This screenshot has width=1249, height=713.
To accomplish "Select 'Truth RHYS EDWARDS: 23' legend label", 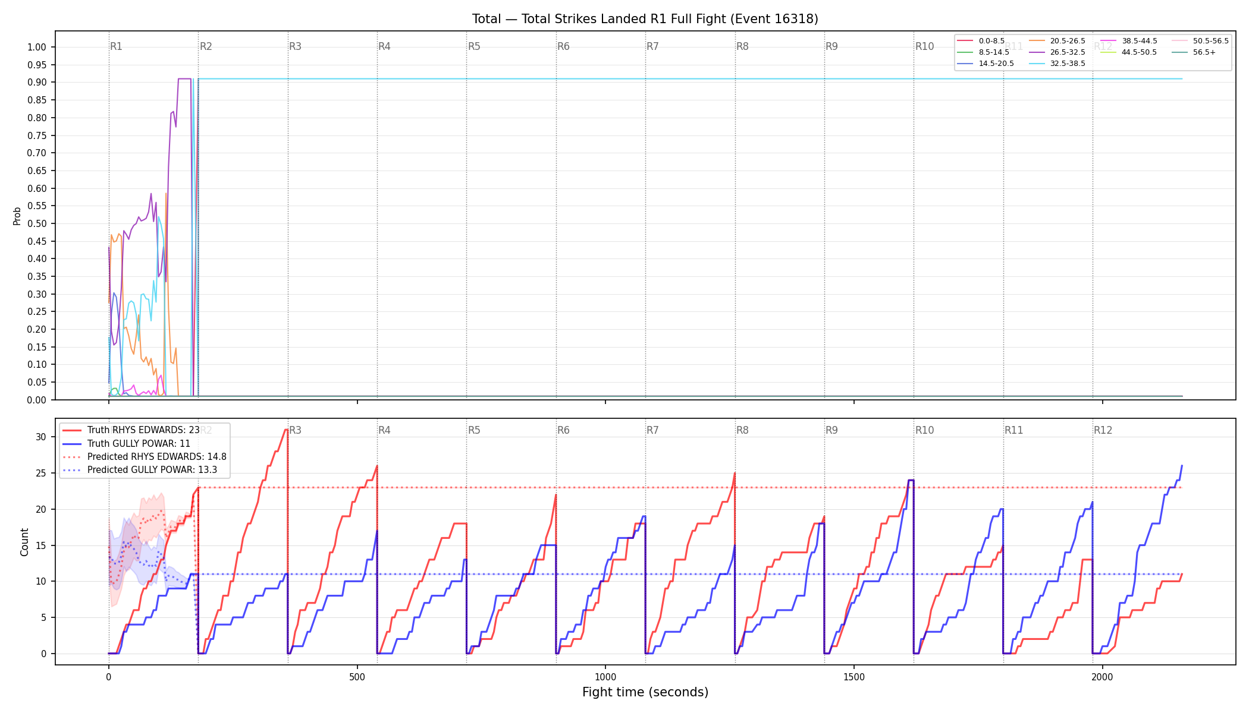I will point(143,430).
